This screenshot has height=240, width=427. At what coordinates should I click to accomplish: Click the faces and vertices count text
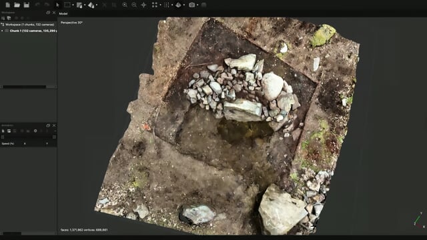[x=84, y=230]
